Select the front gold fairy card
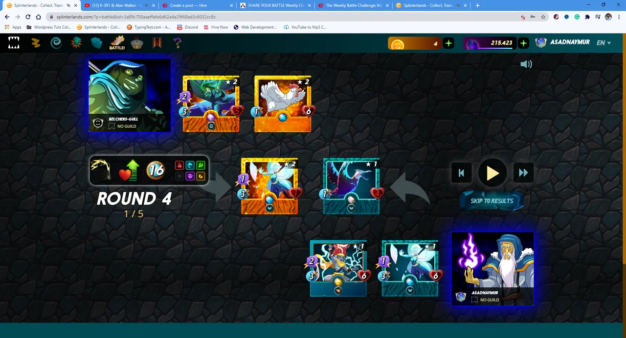The height and width of the screenshot is (338, 626). tap(269, 186)
